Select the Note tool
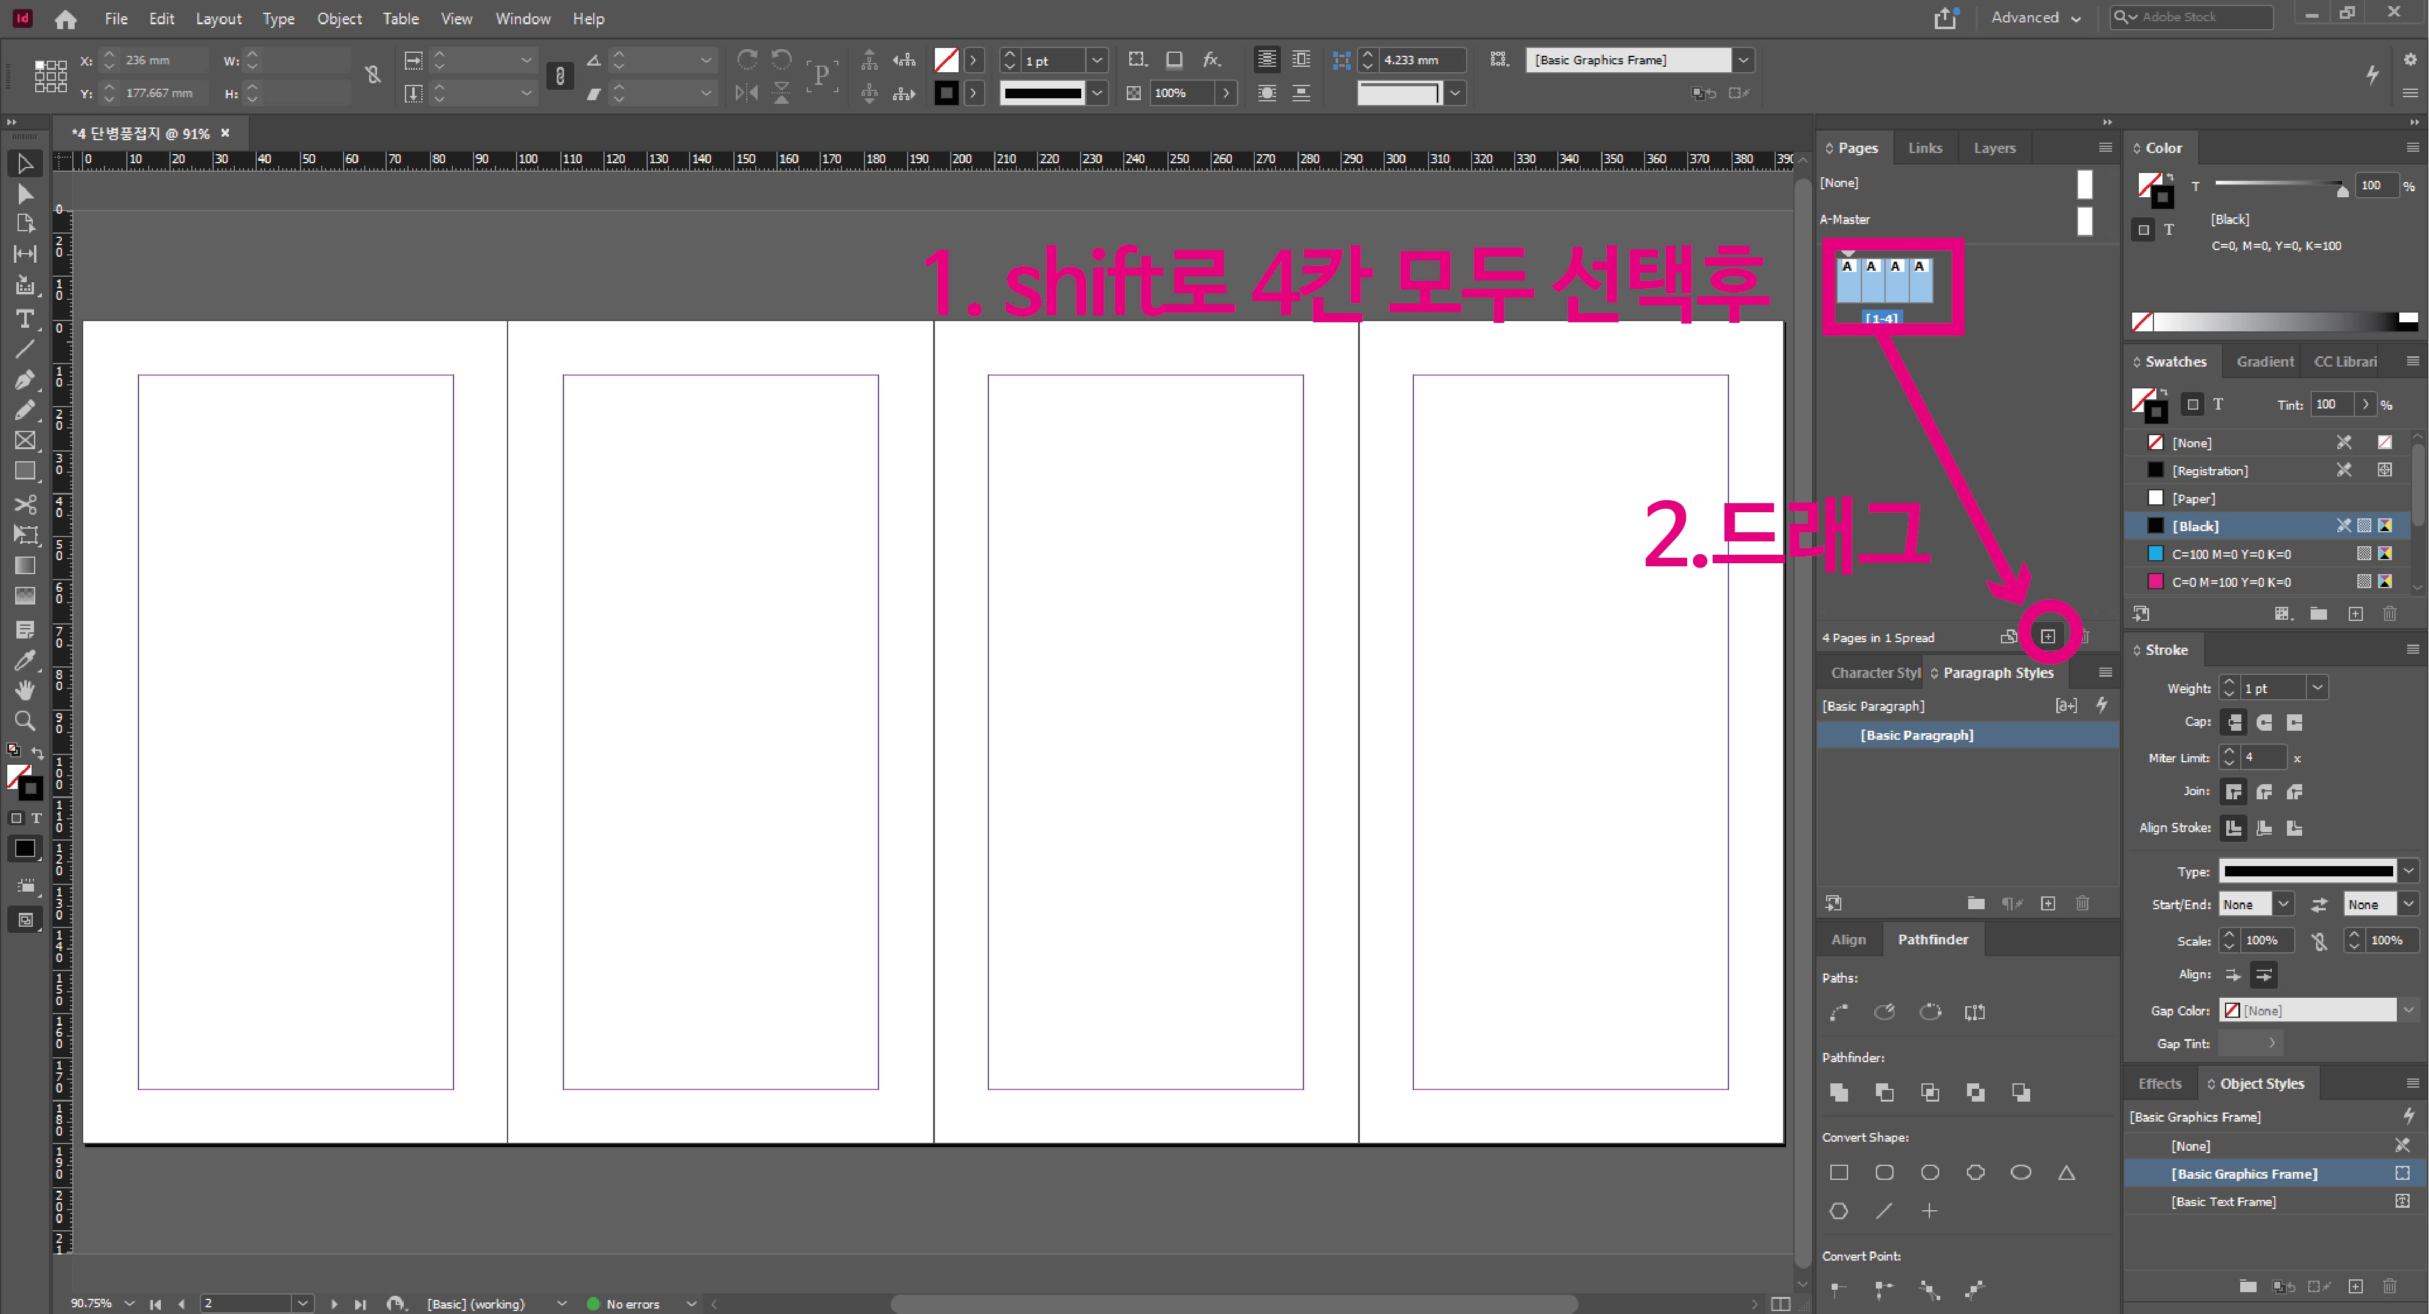 25,629
